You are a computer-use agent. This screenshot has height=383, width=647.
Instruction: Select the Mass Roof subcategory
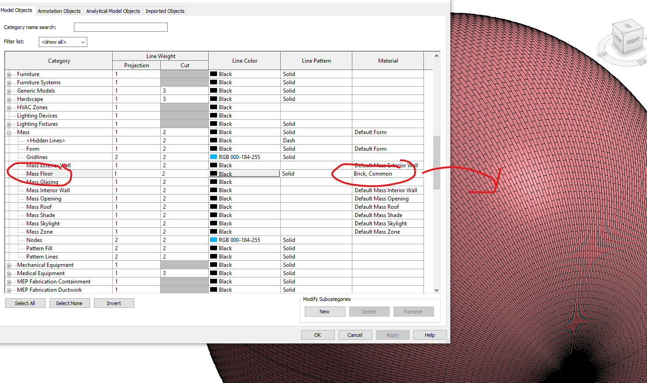pos(39,207)
